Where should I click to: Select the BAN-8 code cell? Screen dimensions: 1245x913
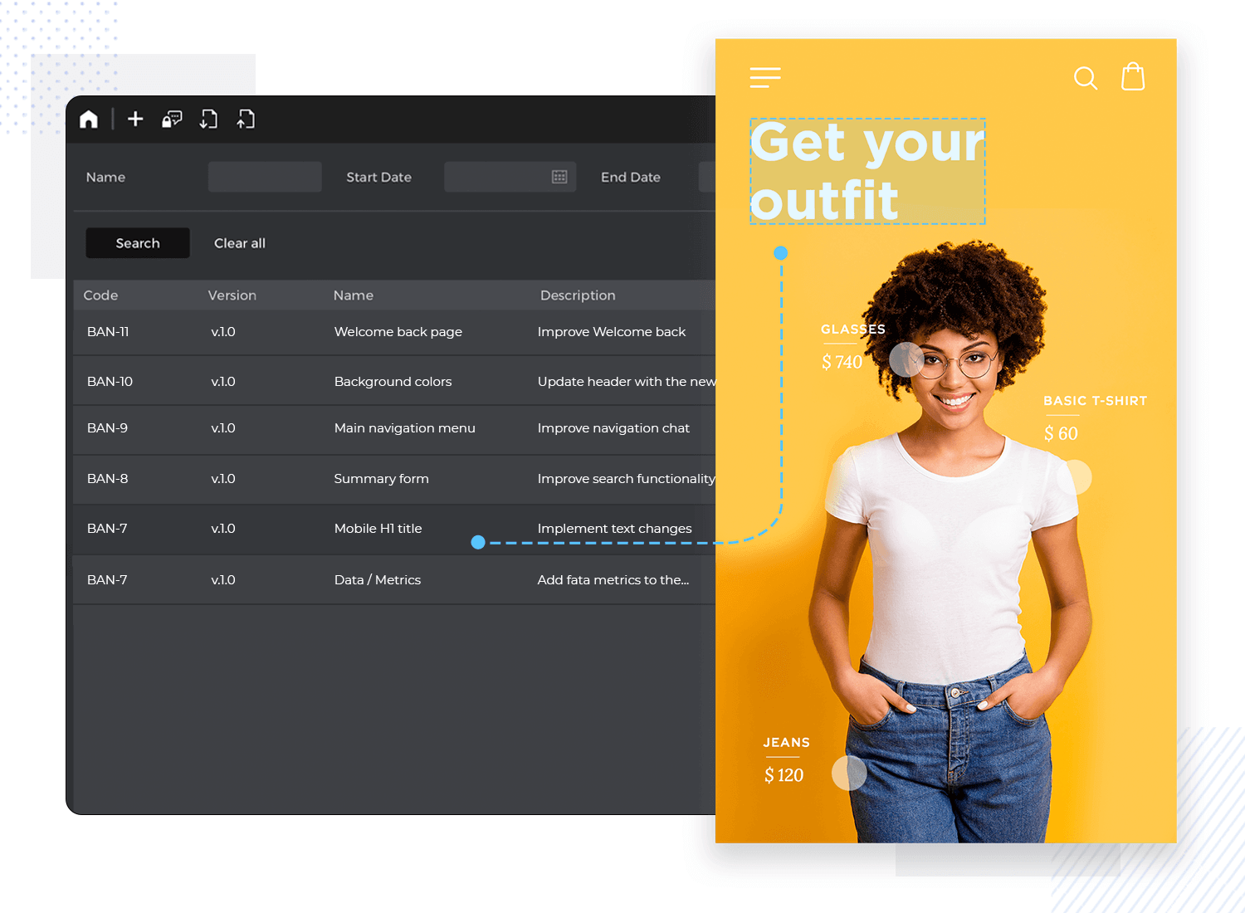coord(107,479)
